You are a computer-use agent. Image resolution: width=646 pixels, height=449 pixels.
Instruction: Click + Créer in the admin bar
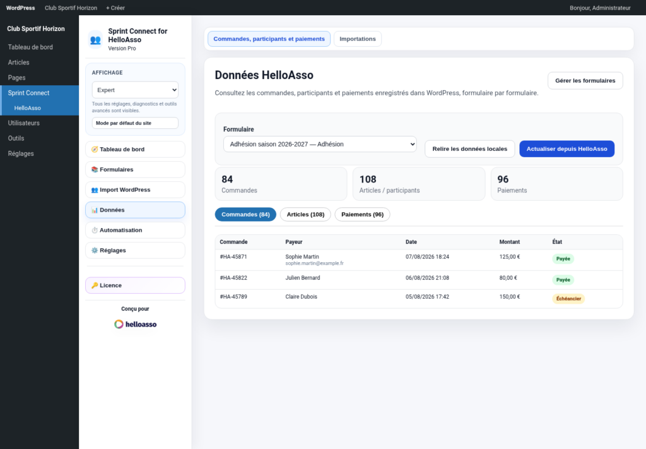pos(115,8)
